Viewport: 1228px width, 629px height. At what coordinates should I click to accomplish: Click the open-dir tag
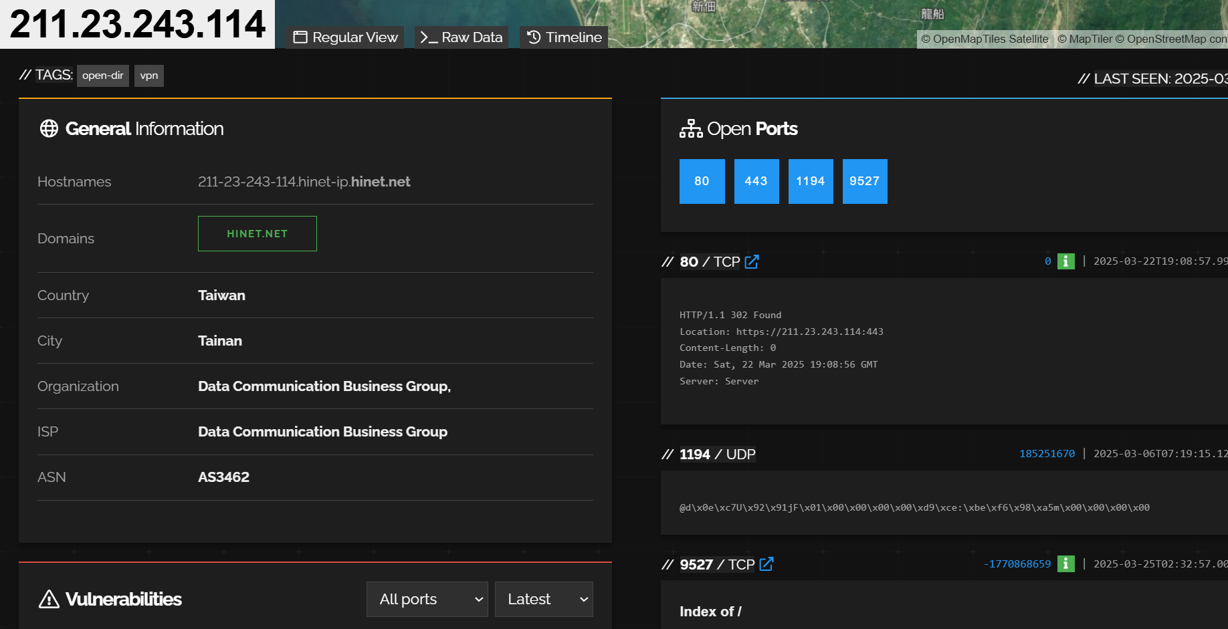click(x=103, y=76)
